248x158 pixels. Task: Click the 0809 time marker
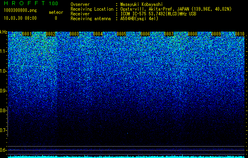coord(216,34)
